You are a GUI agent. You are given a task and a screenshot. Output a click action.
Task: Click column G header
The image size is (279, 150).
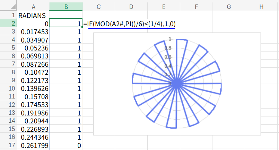(229, 7)
